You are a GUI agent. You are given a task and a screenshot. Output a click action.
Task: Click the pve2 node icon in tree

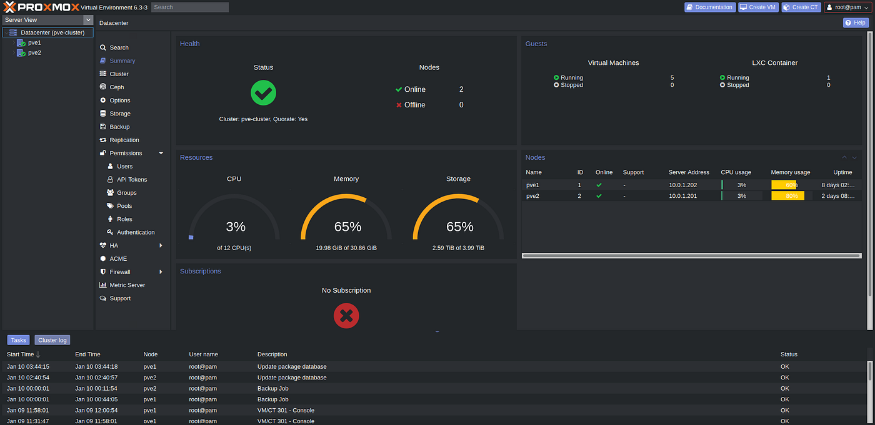pos(21,53)
